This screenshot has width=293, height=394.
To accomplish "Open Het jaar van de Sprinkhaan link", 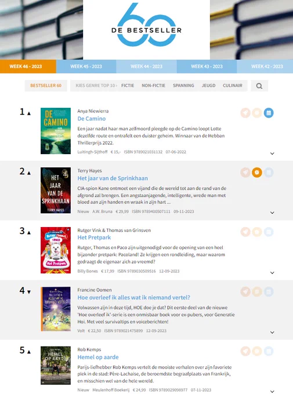I will [113, 178].
